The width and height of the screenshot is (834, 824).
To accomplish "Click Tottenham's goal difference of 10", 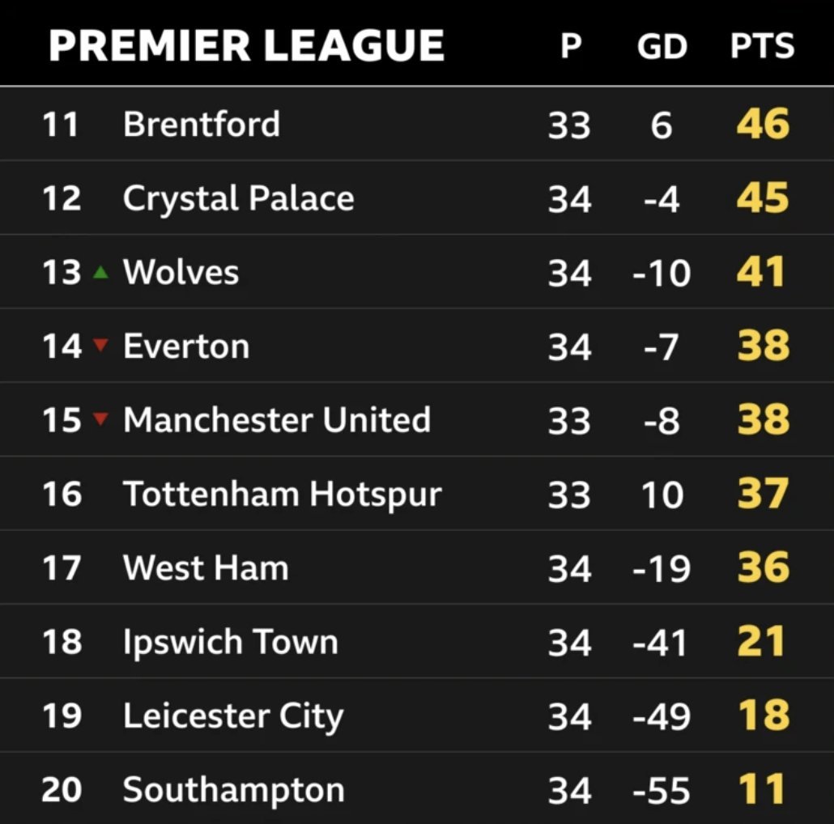I will pyautogui.click(x=662, y=495).
